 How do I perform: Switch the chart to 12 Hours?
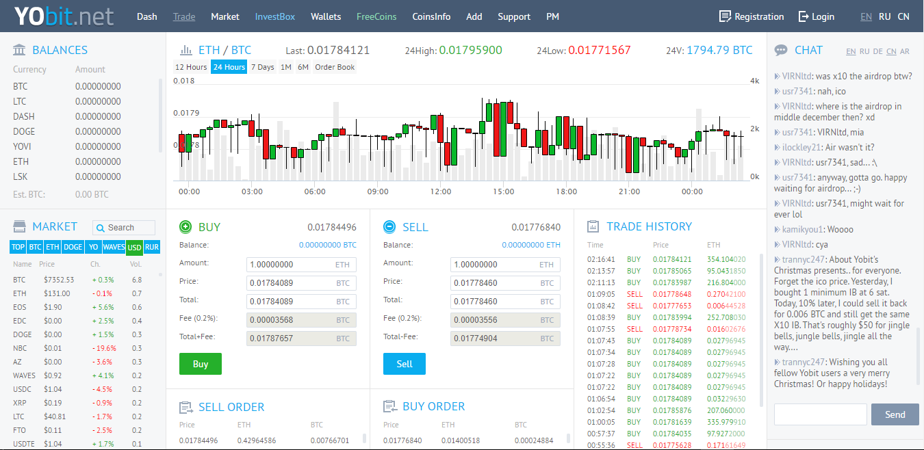[x=191, y=67]
